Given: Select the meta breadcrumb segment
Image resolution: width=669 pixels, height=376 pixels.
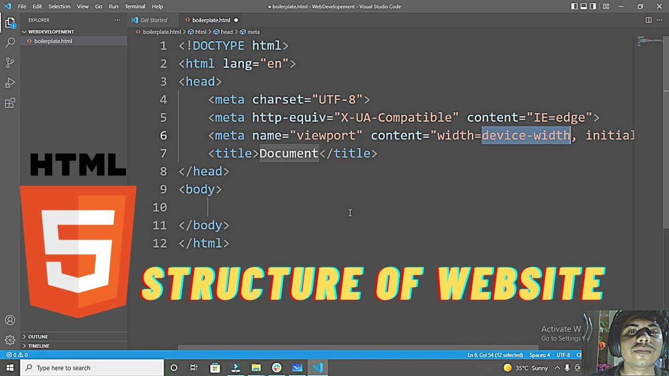Looking at the screenshot, I should pos(250,32).
